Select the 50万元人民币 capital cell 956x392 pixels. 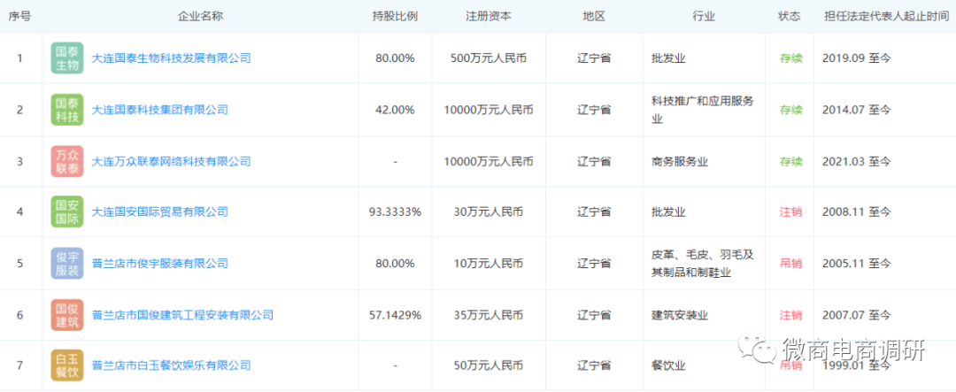click(x=489, y=365)
